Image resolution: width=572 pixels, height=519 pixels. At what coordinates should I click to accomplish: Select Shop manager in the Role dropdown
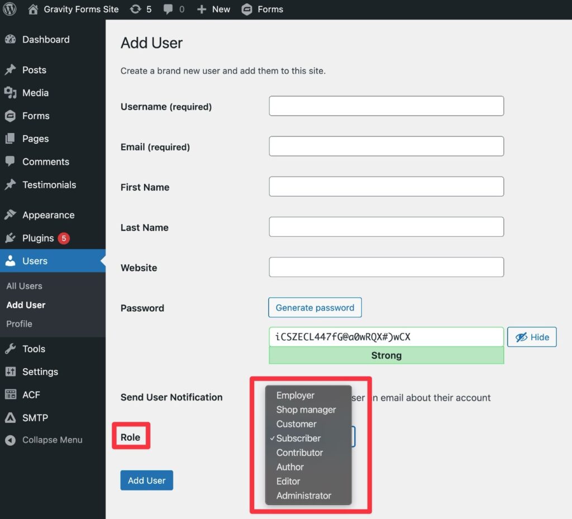[x=306, y=410]
